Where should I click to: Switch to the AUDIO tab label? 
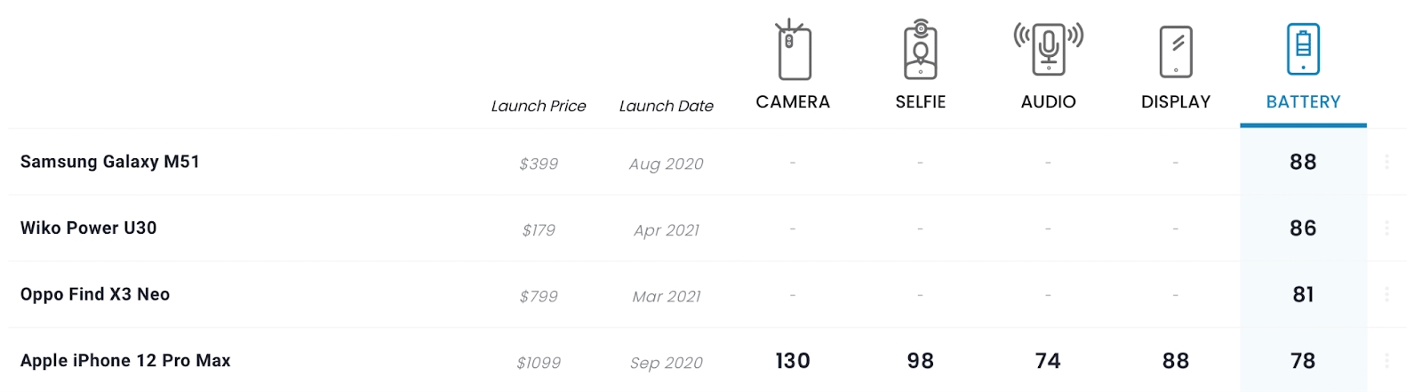point(1049,102)
